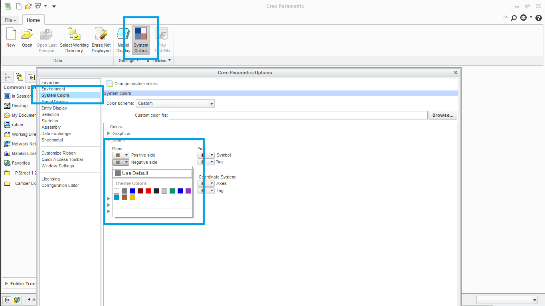This screenshot has width=545, height=306.
Task: Open the Coordinate System Axes color dropdown
Action: click(206, 183)
